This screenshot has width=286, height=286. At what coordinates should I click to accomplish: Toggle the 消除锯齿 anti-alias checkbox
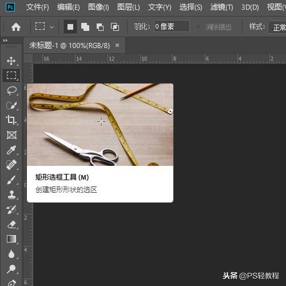198,27
